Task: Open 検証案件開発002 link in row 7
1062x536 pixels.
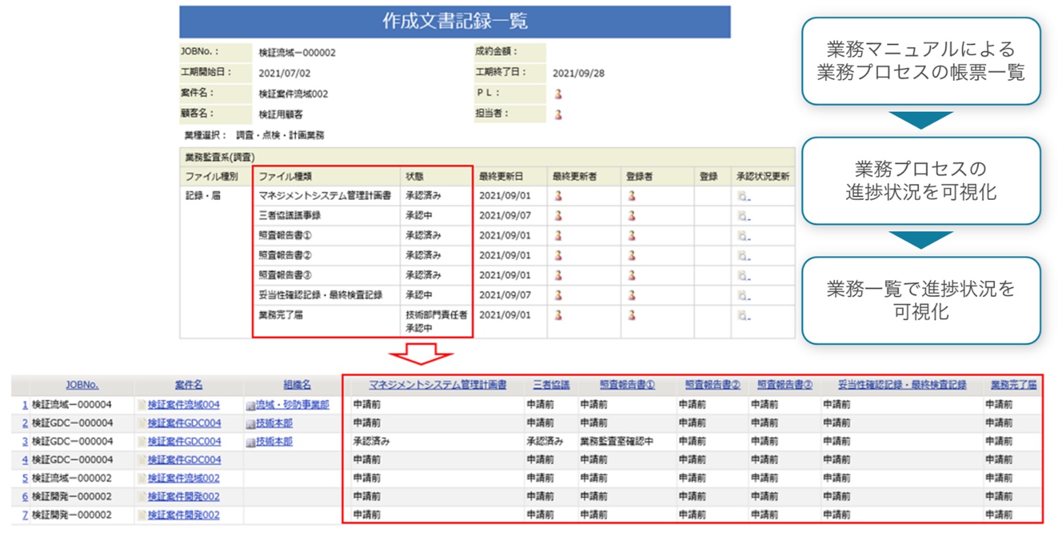Action: (x=184, y=515)
